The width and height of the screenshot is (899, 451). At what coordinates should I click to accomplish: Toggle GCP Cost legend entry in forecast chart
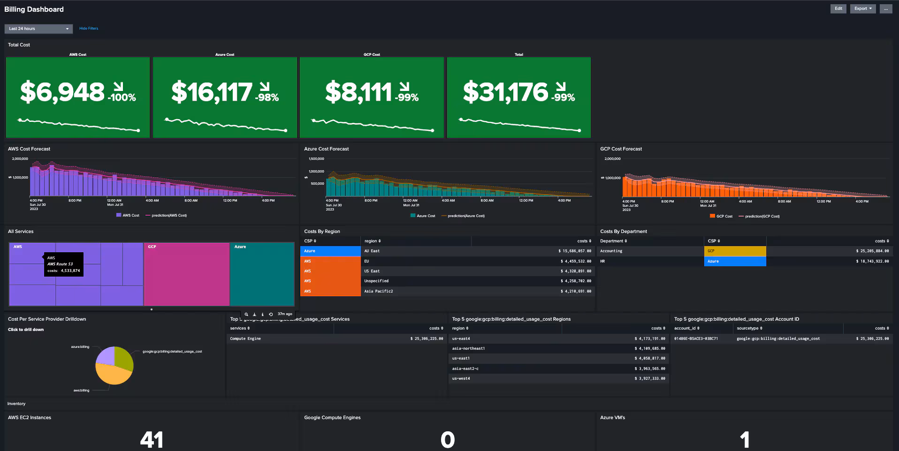pos(721,216)
